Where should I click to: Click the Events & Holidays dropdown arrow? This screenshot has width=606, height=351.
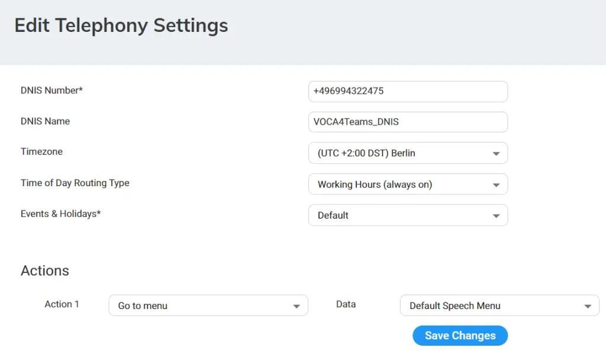coord(496,216)
